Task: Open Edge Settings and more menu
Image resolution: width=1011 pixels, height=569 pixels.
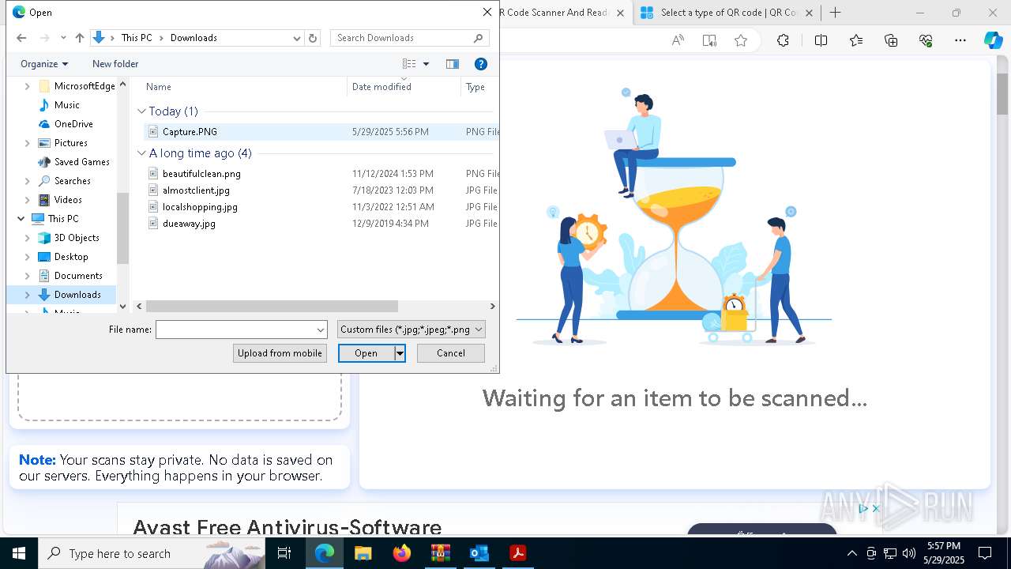Action: click(x=960, y=40)
